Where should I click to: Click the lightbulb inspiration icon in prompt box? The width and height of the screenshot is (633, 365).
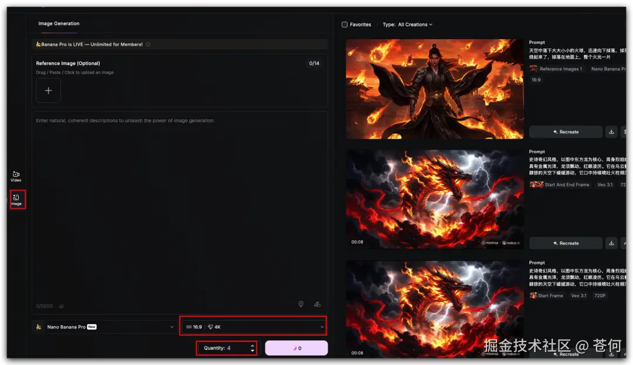click(x=301, y=304)
